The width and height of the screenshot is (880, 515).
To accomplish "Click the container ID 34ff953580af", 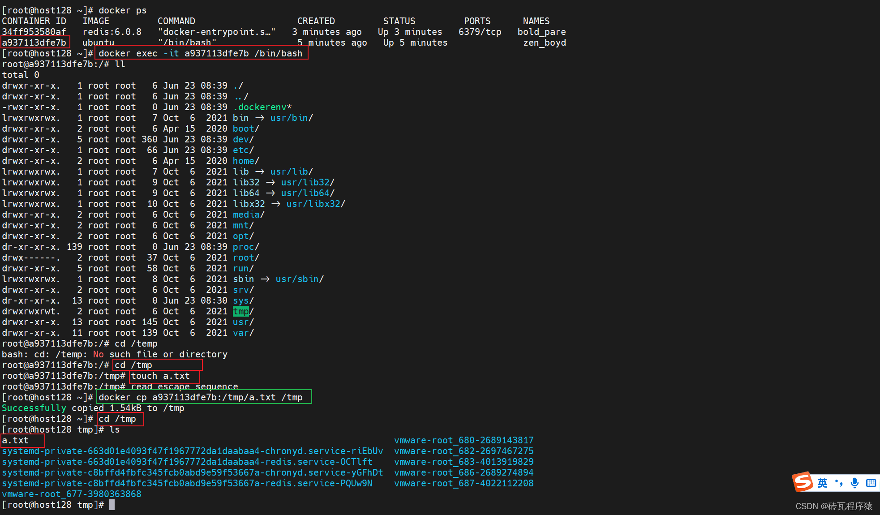I will 34,32.
